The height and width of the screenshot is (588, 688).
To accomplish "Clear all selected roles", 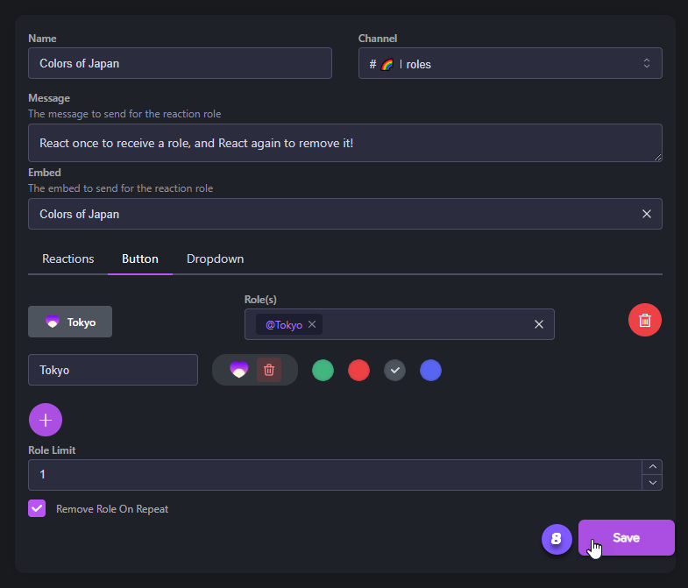I will click(x=539, y=324).
